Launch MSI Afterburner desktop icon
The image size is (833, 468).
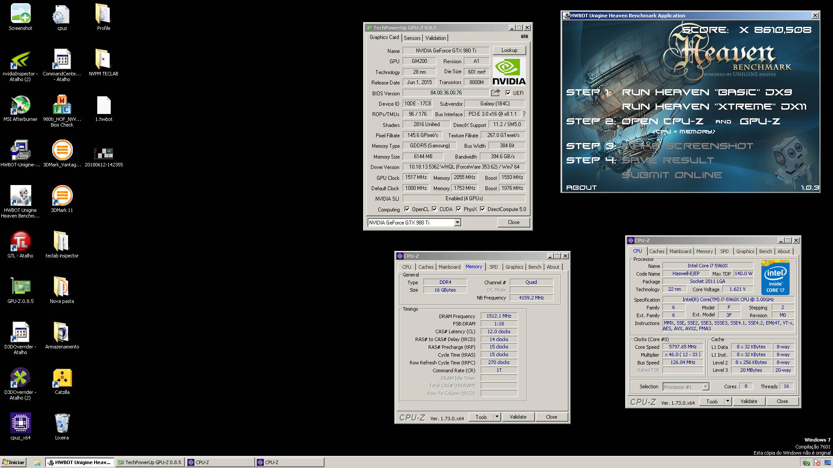tap(20, 109)
